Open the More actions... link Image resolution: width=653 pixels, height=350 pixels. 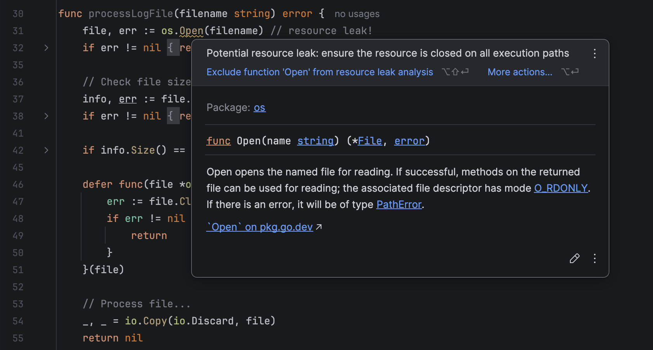tap(519, 72)
